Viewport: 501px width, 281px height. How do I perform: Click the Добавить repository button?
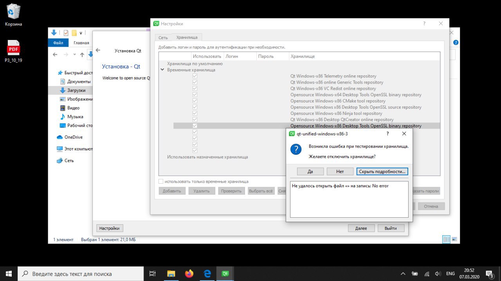click(x=172, y=191)
